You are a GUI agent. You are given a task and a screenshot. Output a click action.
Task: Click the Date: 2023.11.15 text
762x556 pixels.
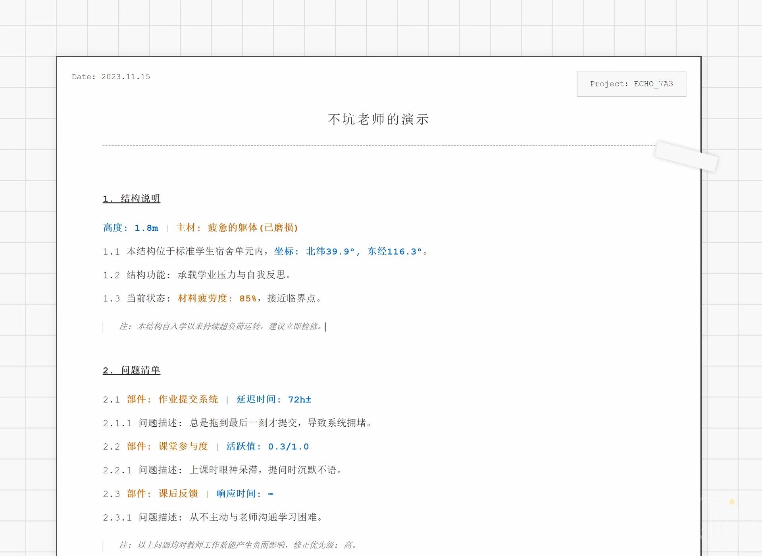[111, 77]
